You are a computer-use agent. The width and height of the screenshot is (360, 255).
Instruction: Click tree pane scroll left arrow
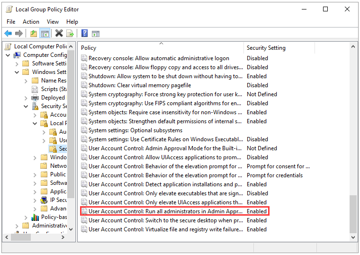pos(7,237)
